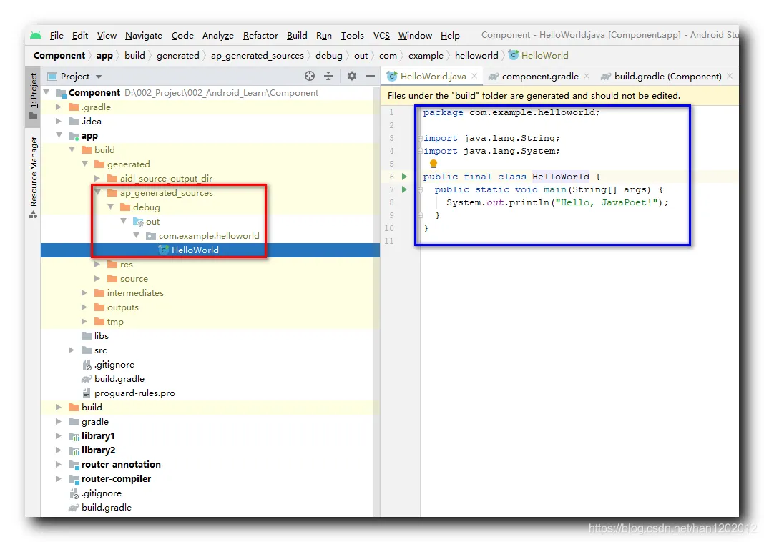Switch to HelloWorld.java tab
Screen dimensions: 764x542
point(433,76)
